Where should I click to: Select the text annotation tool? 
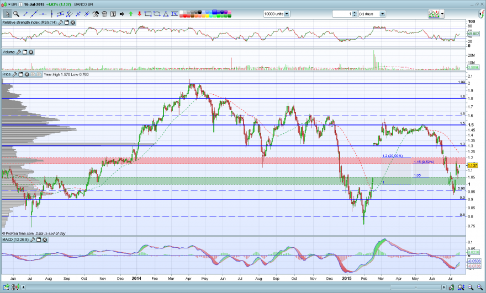point(113,14)
